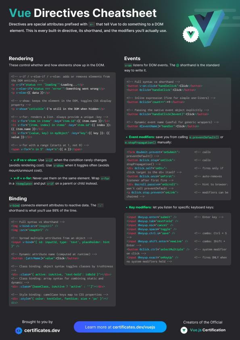Click the span v-for='n in 5' line
The width and height of the screenshot is (240, 340).
(x=46, y=149)
